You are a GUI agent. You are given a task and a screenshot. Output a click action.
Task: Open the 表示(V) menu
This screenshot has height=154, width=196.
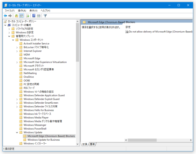tap(33, 11)
